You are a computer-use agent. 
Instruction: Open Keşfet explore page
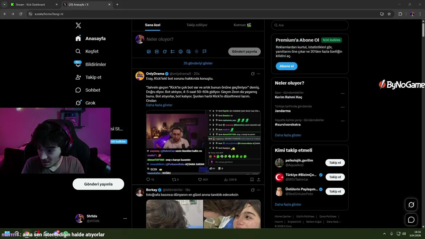tap(87, 51)
